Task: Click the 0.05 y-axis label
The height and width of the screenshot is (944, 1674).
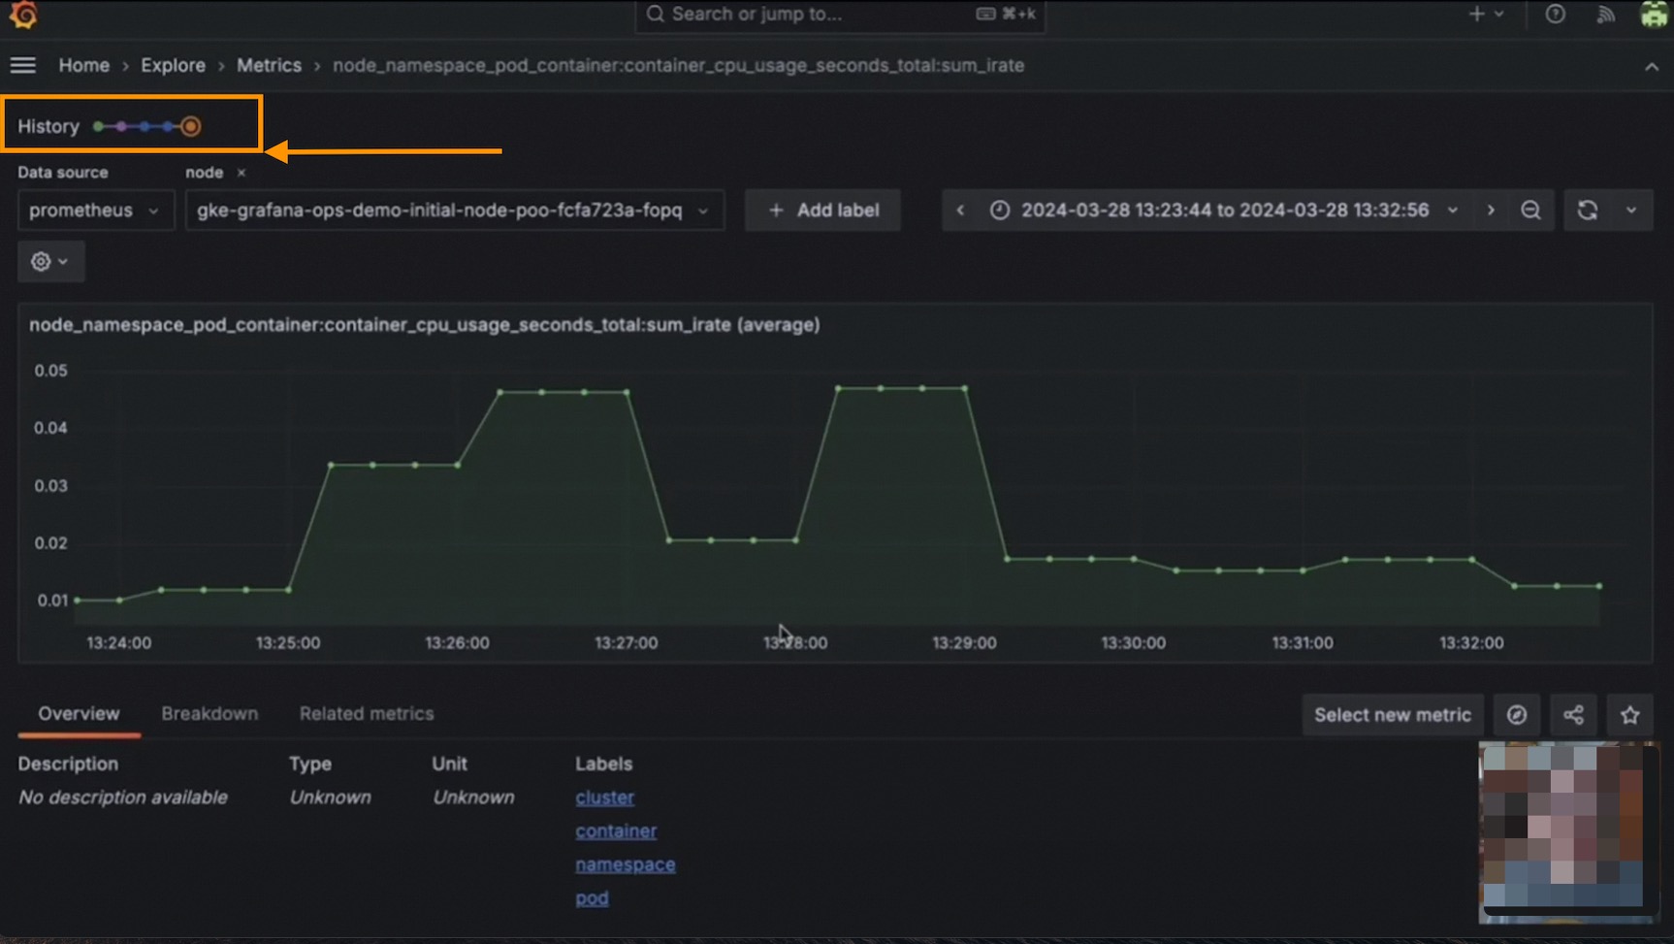Action: [x=50, y=371]
